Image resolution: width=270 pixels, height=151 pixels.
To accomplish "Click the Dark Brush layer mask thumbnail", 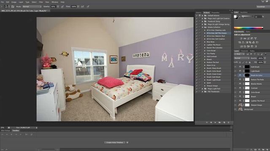I will coord(247,67).
